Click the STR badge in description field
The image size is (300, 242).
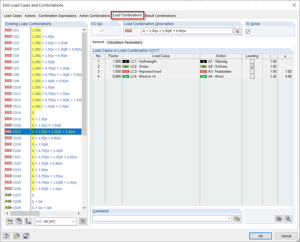[x=128, y=31]
